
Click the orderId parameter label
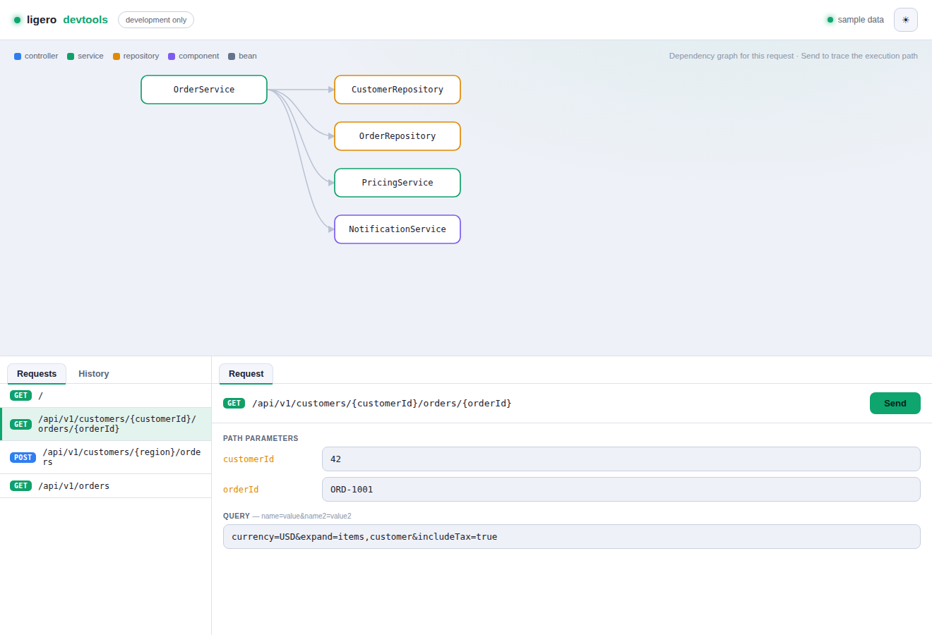241,490
